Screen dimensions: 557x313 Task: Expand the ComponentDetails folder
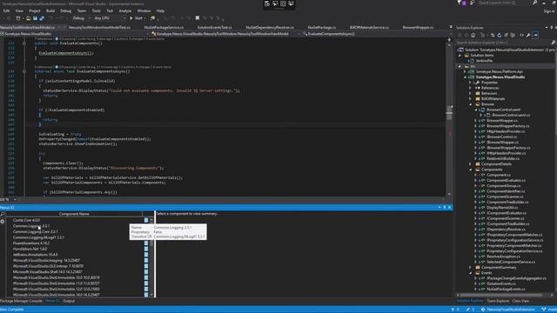pyautogui.click(x=470, y=164)
